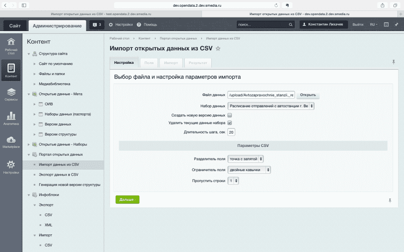The height and width of the screenshot is (252, 404).
Task: Show the browser tabs overview icon
Action: coord(395,5)
